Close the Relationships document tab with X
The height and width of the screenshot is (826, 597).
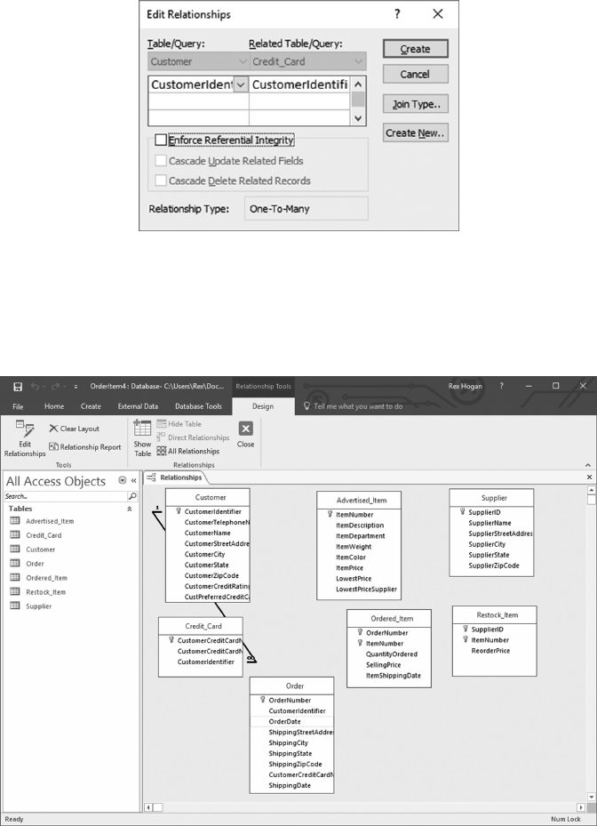click(589, 477)
